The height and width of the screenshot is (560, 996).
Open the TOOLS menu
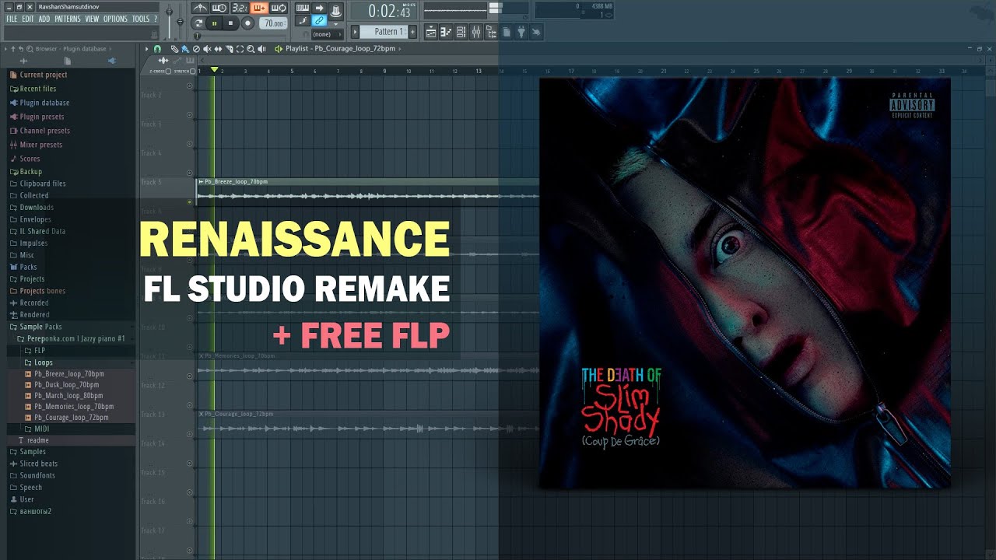click(141, 19)
